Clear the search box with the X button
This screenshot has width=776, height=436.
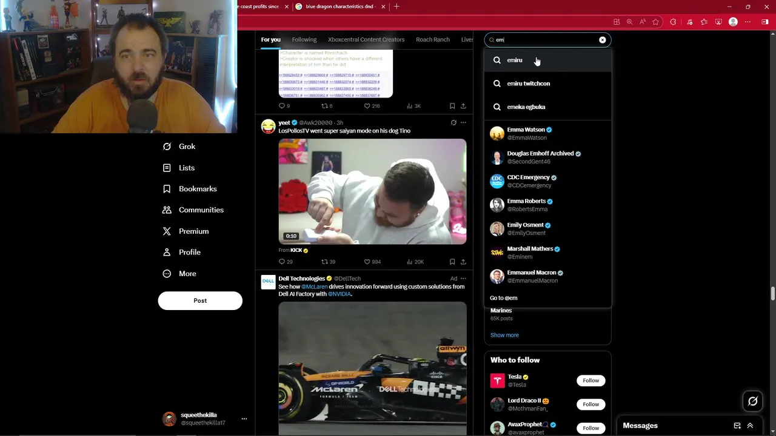point(602,40)
